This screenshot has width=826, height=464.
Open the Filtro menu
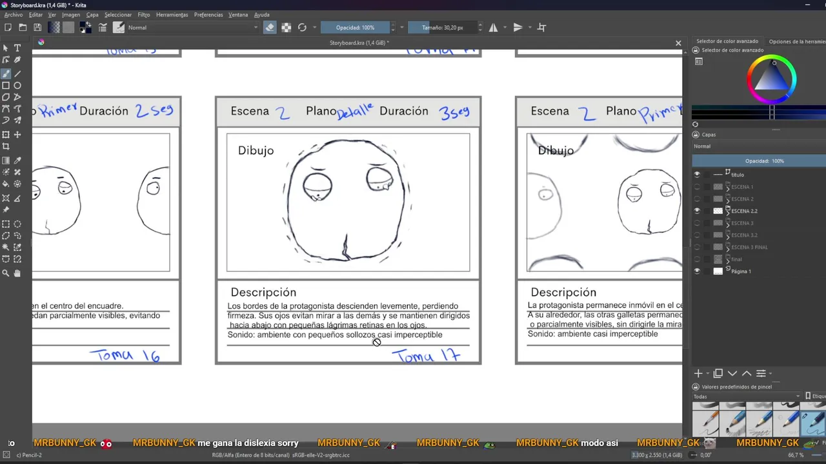(144, 15)
